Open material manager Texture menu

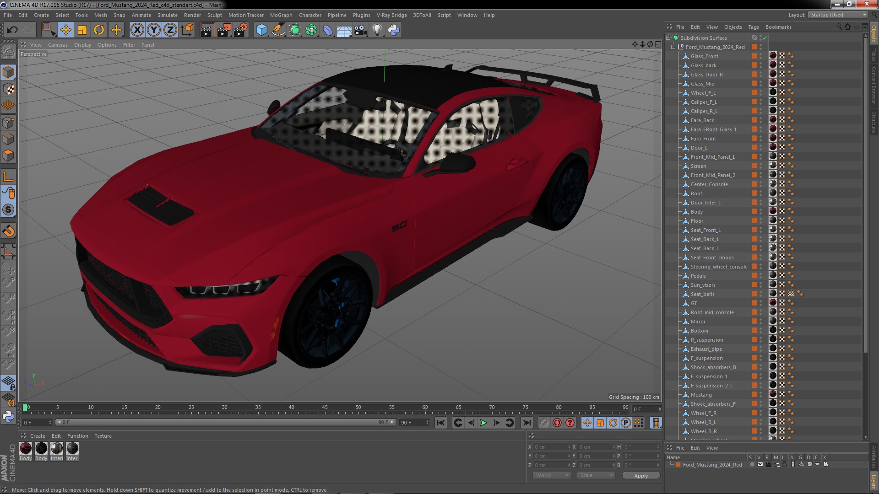coord(103,436)
